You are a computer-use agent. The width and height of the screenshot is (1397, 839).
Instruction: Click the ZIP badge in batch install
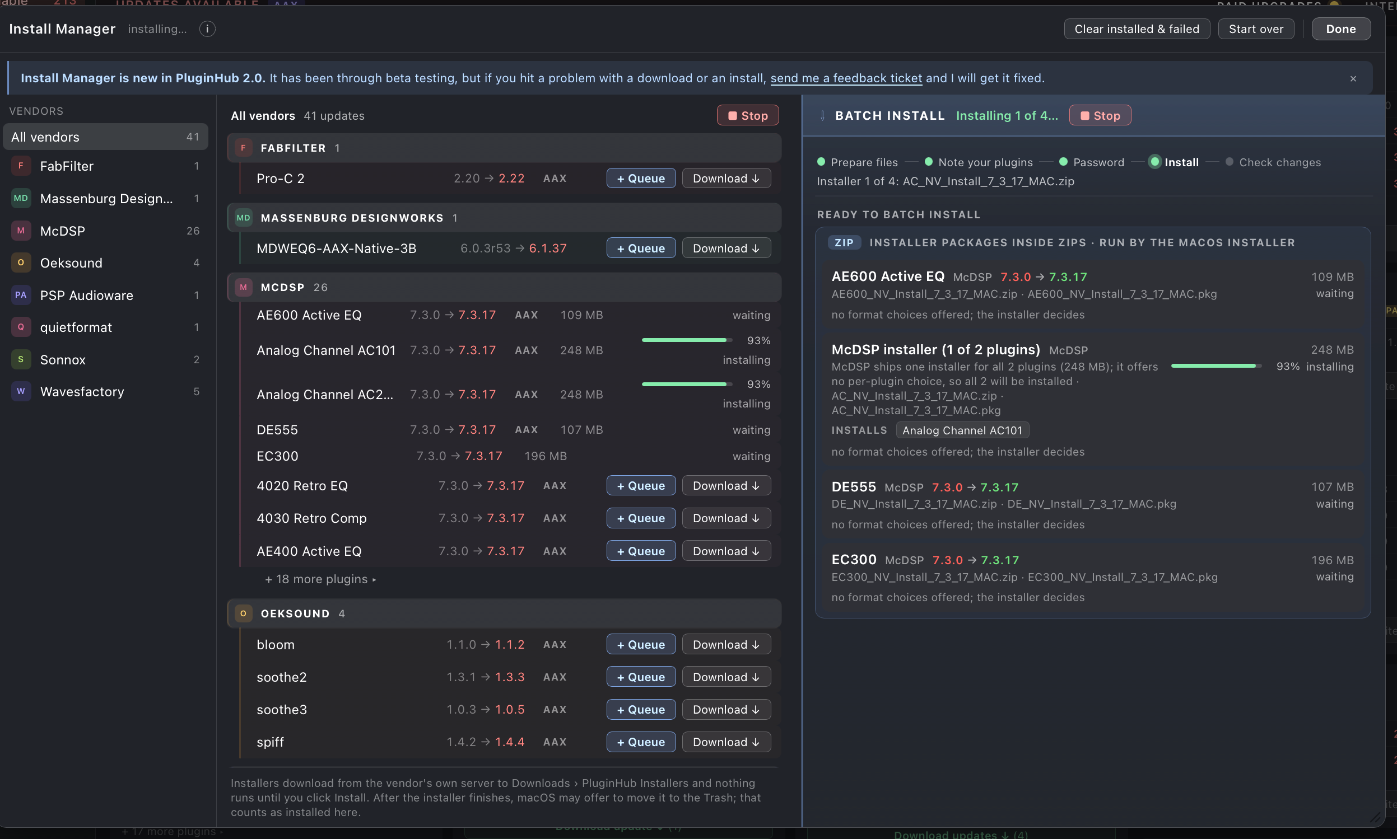coord(844,242)
